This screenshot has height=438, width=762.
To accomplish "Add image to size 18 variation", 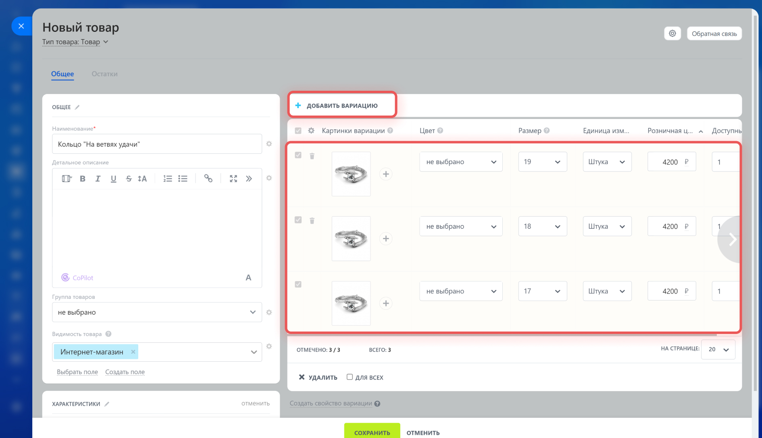I will [x=386, y=239].
